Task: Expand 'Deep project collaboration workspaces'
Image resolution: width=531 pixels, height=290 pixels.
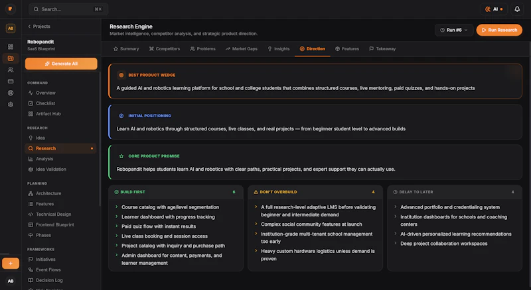Action: pyautogui.click(x=395, y=243)
